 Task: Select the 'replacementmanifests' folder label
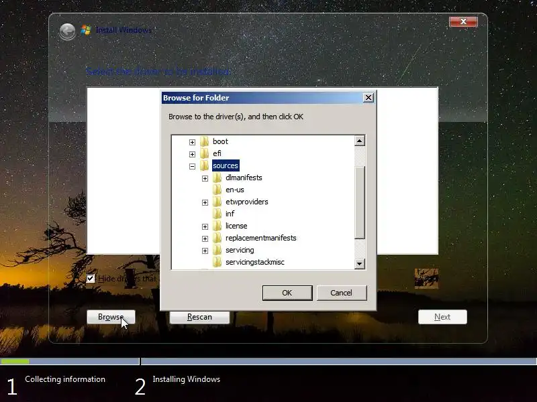pyautogui.click(x=261, y=238)
